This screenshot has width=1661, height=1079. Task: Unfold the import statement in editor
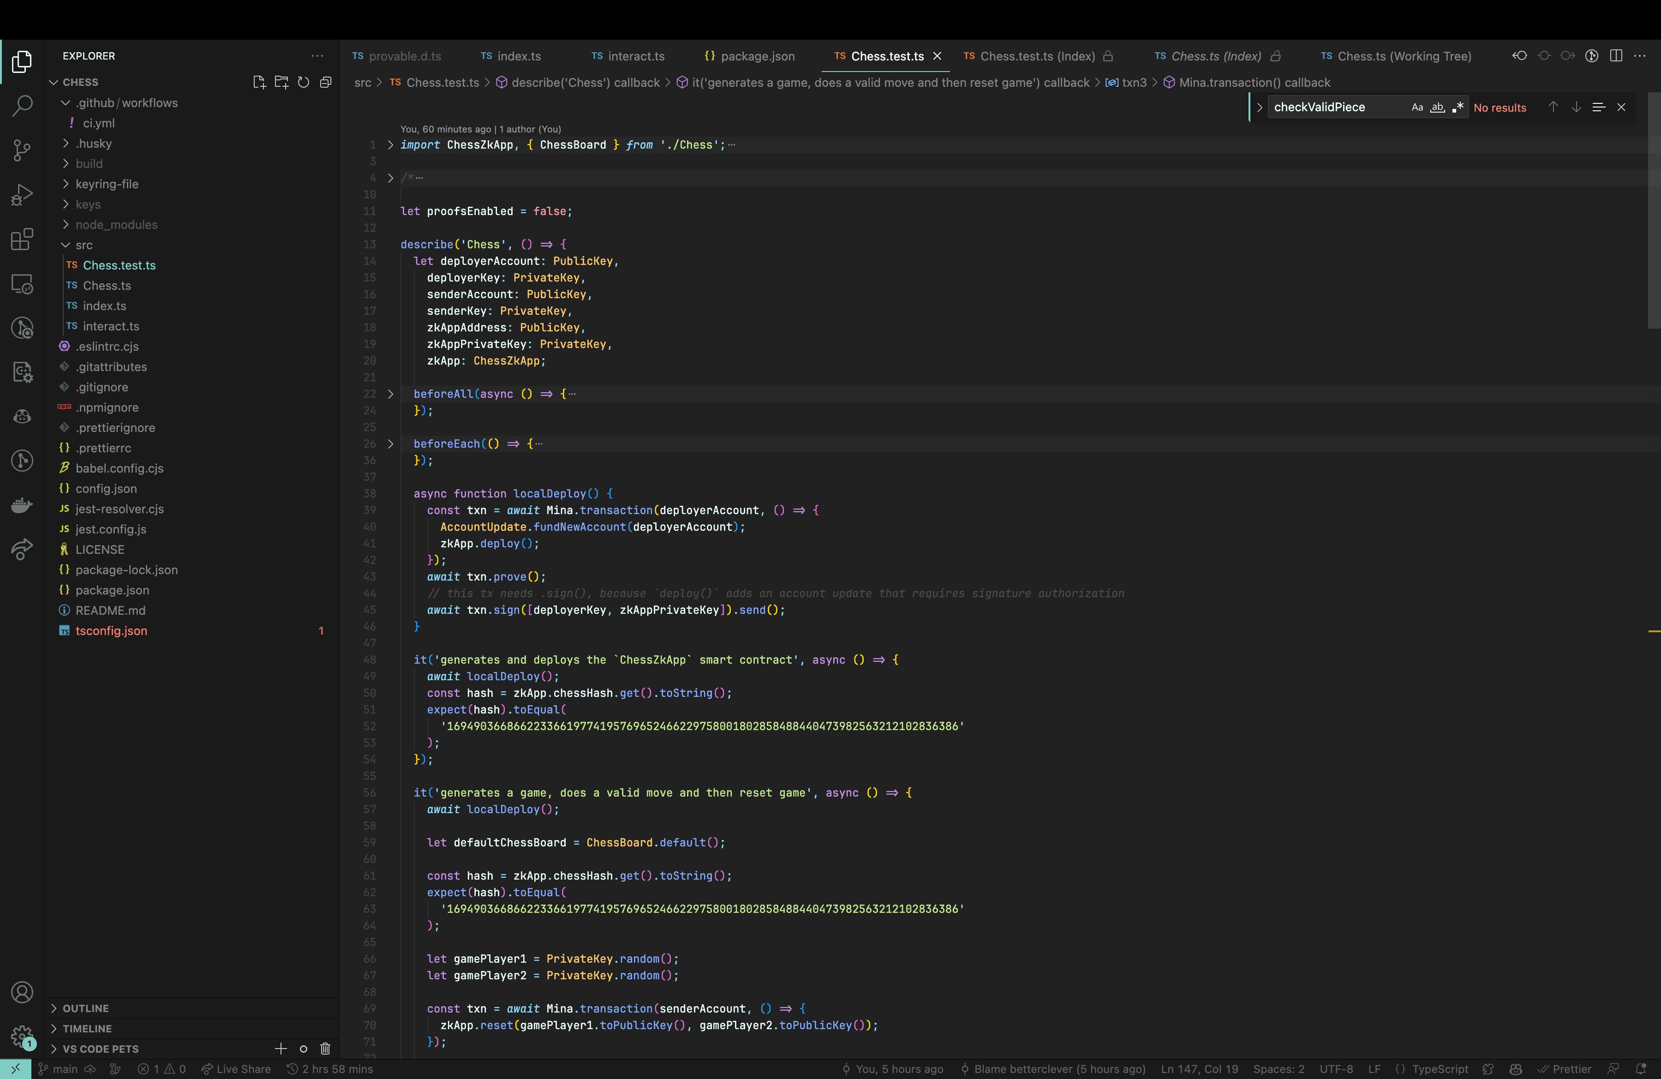391,145
